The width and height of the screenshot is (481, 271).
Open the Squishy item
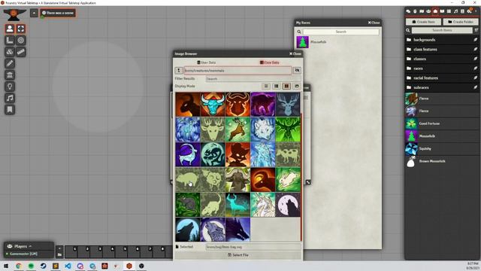coord(442,149)
